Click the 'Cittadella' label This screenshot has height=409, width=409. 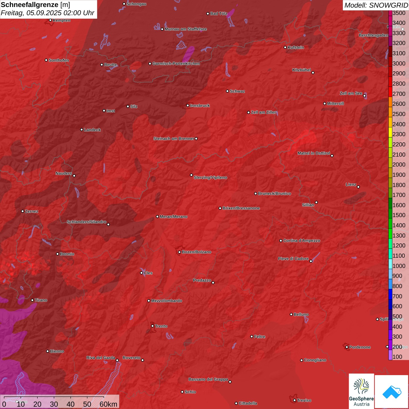tap(248, 403)
